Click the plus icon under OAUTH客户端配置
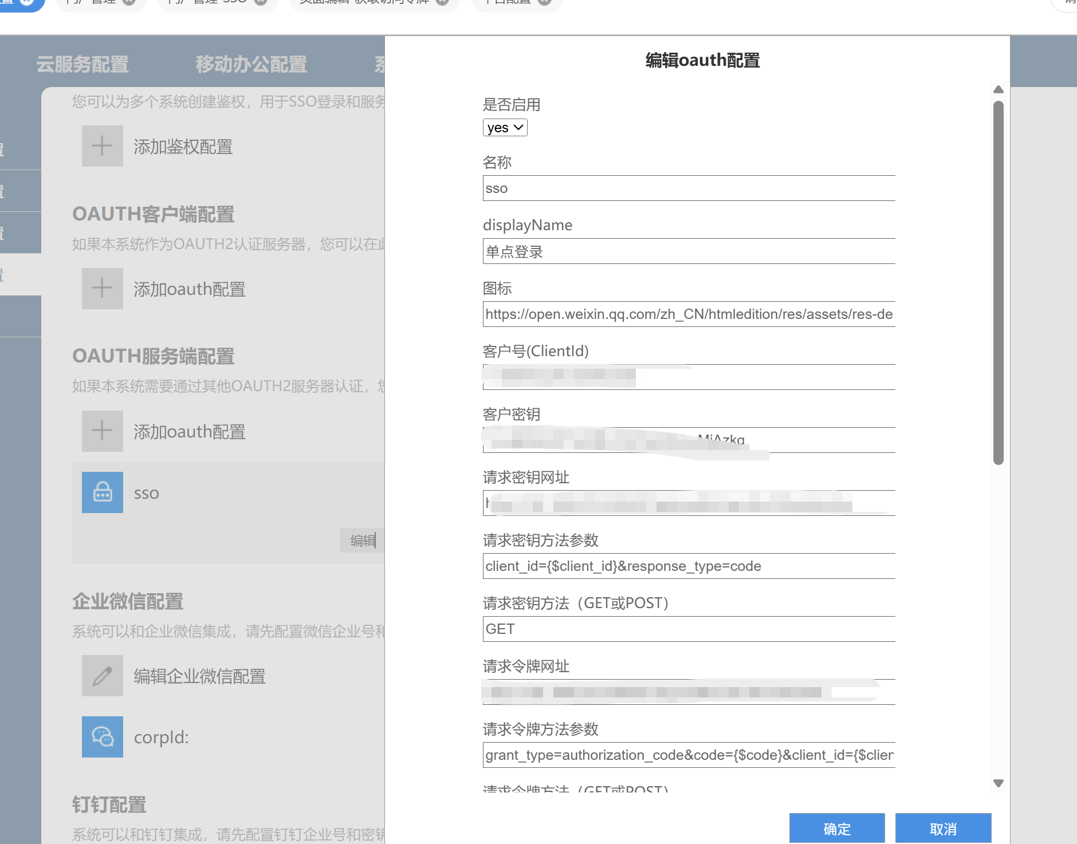1077x844 pixels. point(102,288)
